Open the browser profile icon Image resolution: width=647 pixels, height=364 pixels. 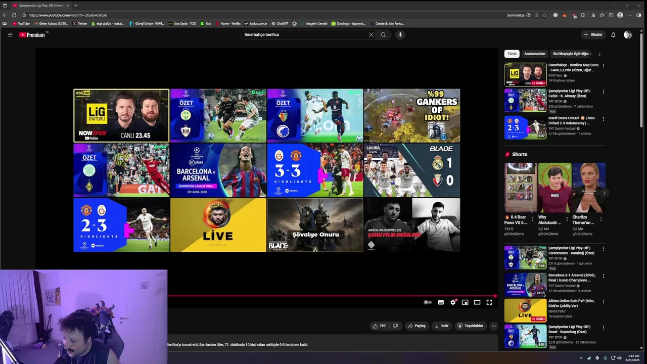620,15
